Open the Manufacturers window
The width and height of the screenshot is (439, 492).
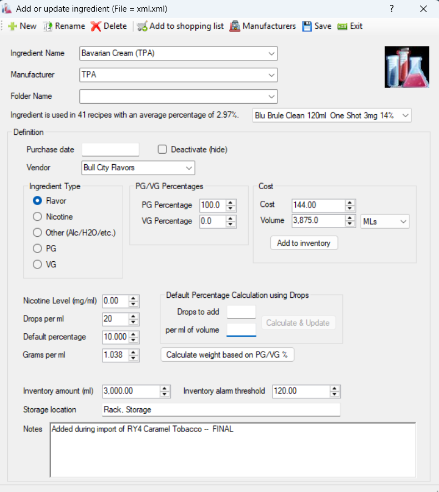tap(263, 26)
